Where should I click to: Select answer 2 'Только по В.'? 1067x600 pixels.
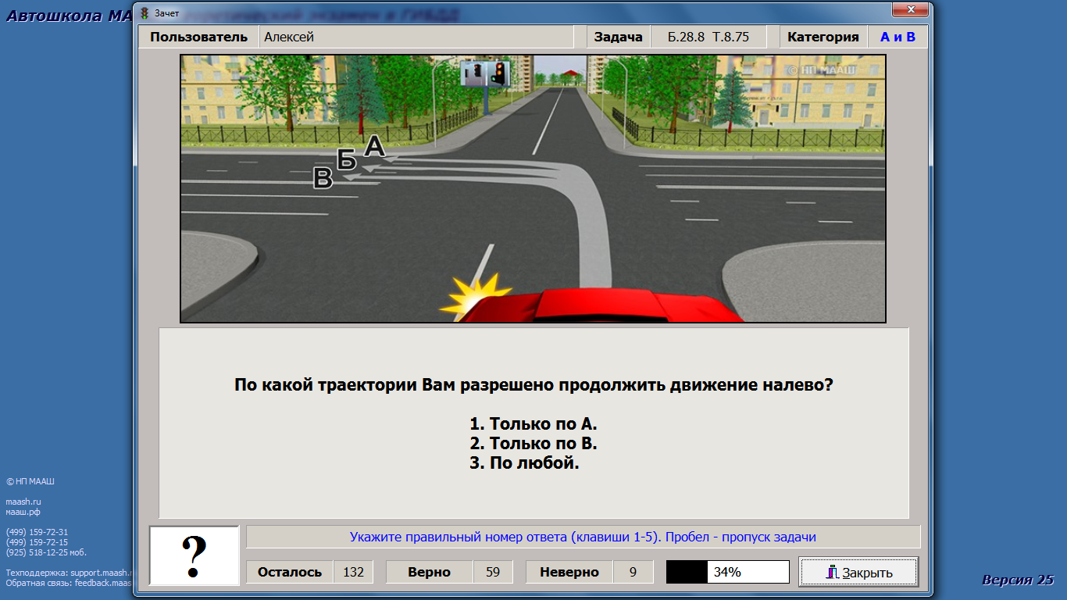(533, 444)
